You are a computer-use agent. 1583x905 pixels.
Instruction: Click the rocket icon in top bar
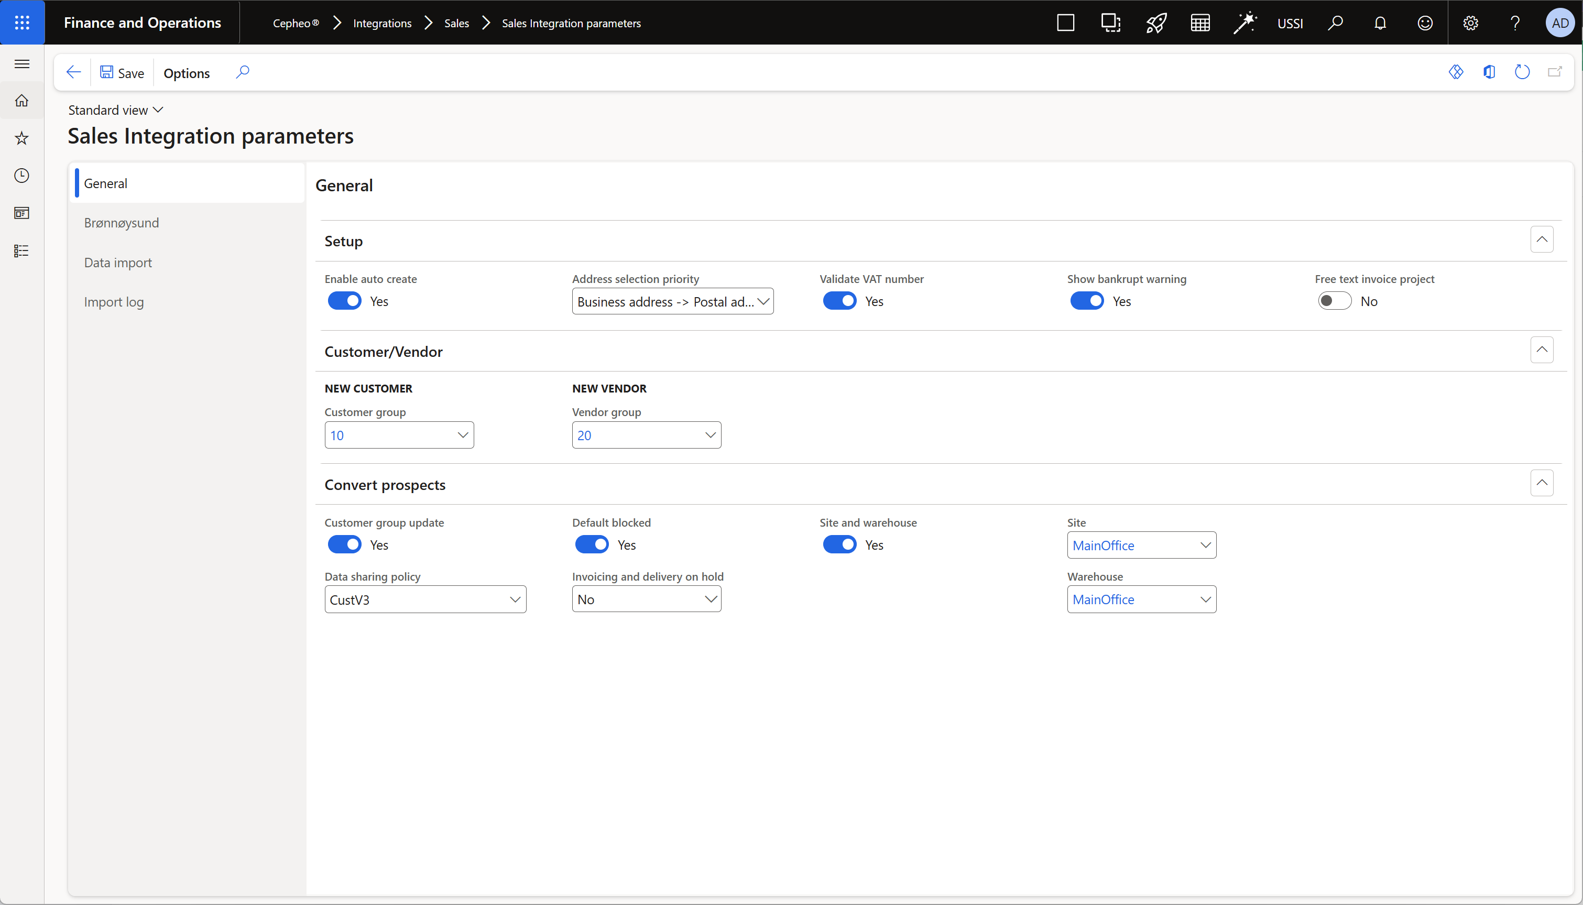point(1155,23)
